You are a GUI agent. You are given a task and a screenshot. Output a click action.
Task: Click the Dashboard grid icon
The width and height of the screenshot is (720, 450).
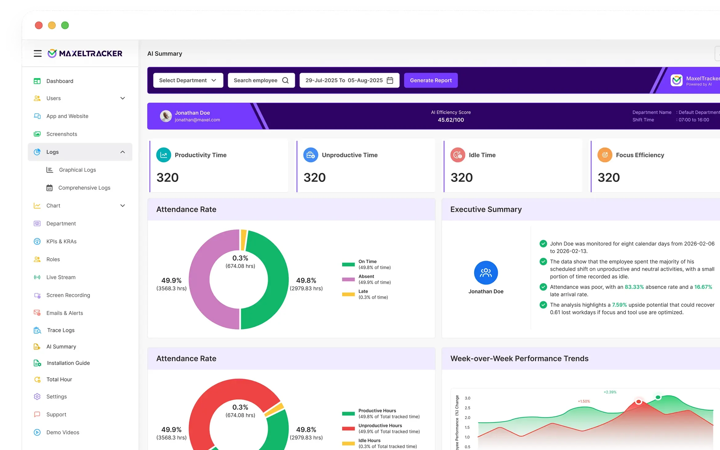pos(37,81)
